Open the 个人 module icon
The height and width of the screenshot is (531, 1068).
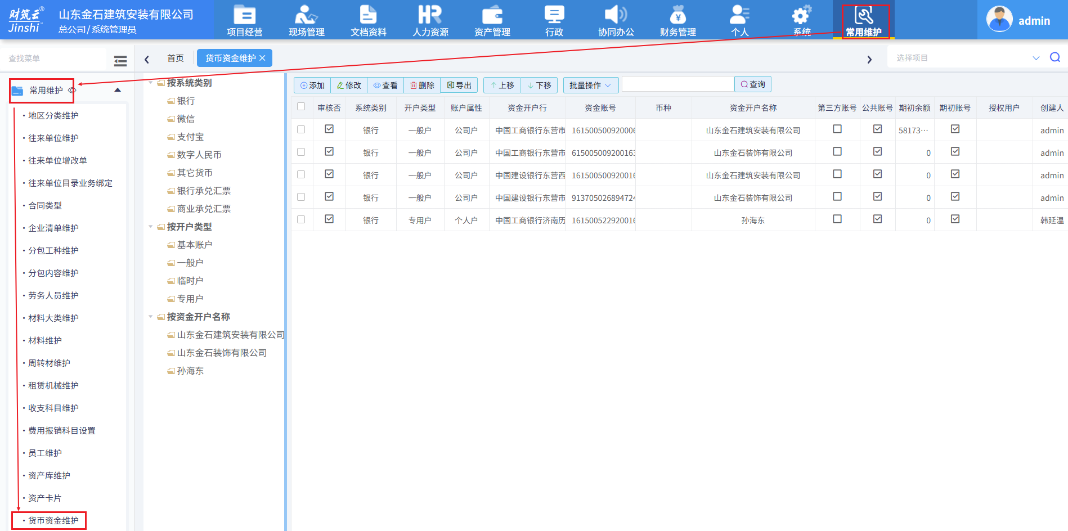coord(739,15)
